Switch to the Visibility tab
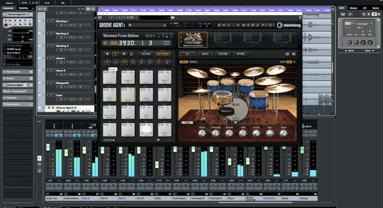383x208 pixels. 23,9
